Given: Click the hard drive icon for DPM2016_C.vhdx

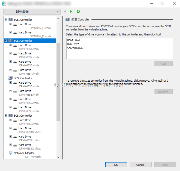Looking at the screenshot, I should click(x=15, y=25).
